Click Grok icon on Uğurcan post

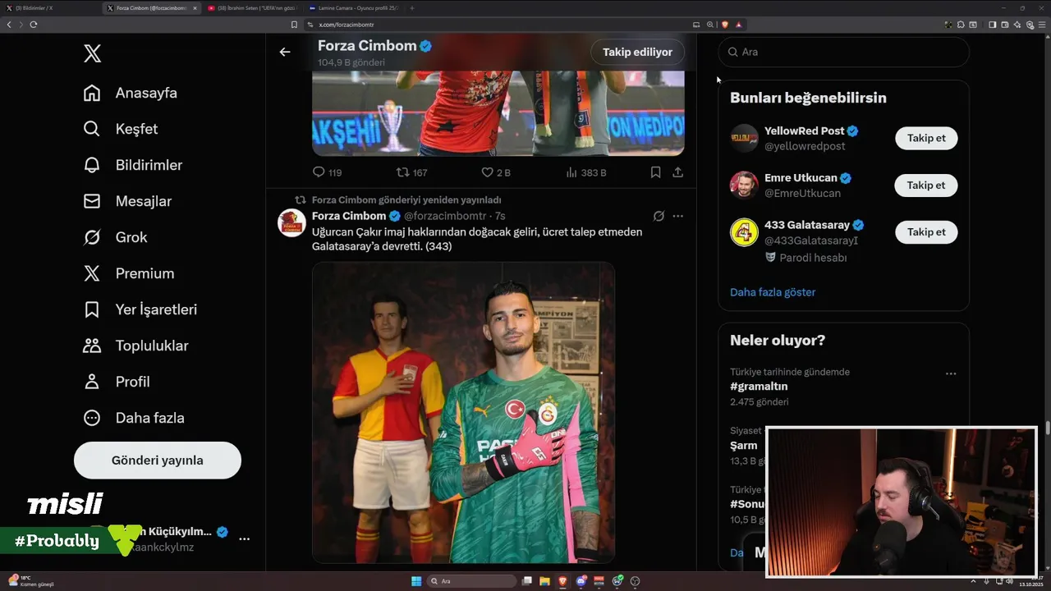(x=659, y=216)
